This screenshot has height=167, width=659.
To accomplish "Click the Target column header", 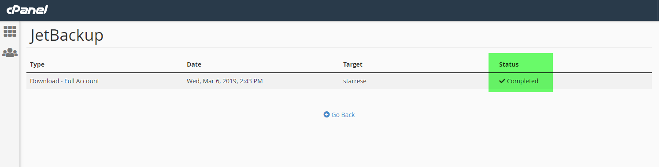I will click(x=353, y=64).
